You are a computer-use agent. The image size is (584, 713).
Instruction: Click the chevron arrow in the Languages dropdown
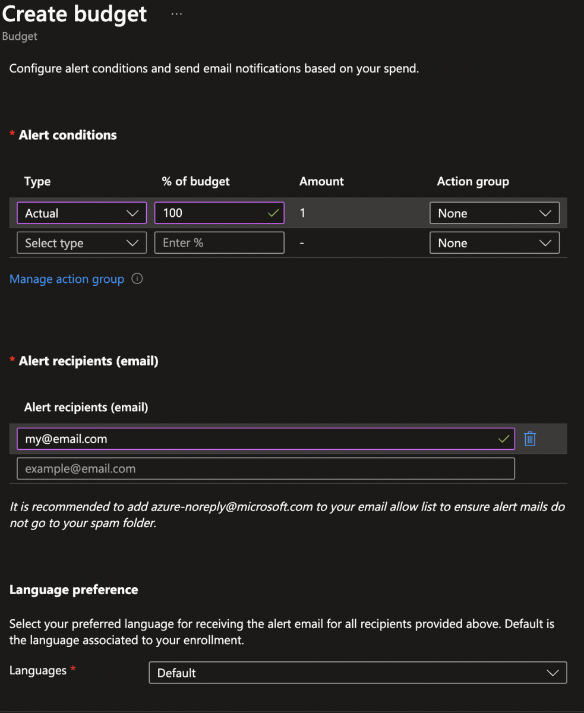pyautogui.click(x=553, y=673)
